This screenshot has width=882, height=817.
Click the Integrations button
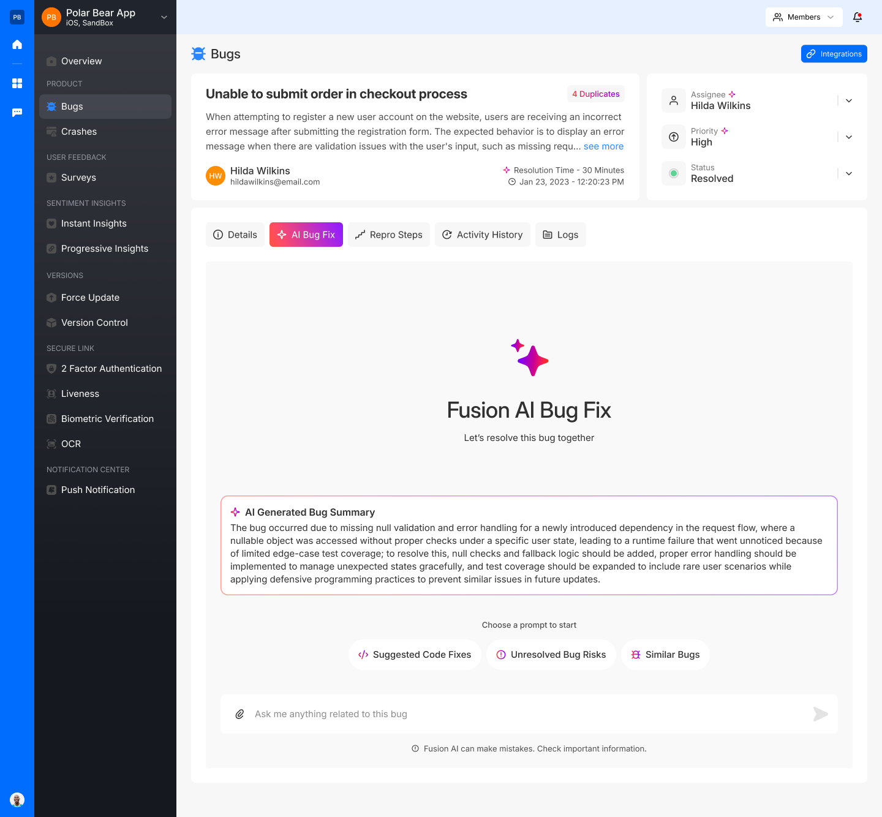click(834, 54)
